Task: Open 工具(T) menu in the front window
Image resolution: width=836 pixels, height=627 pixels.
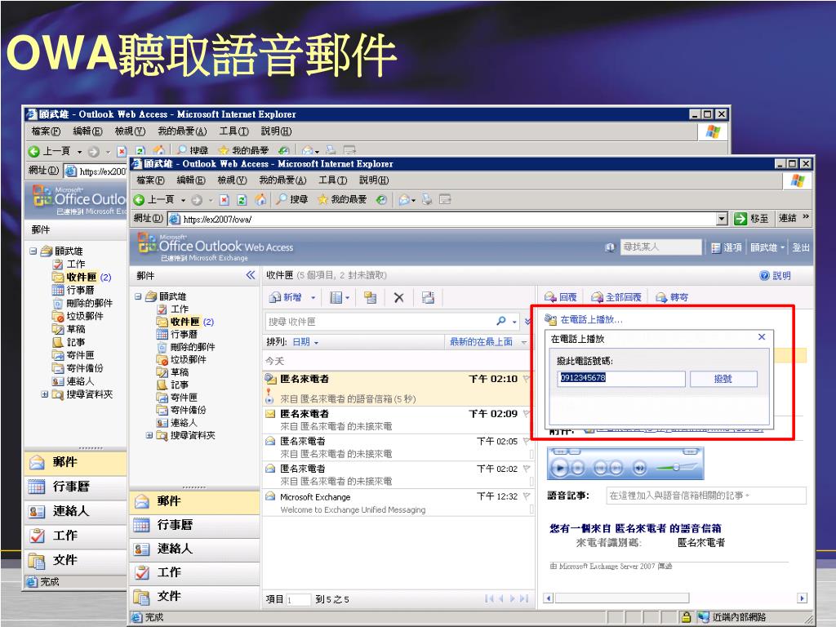Action: point(333,180)
